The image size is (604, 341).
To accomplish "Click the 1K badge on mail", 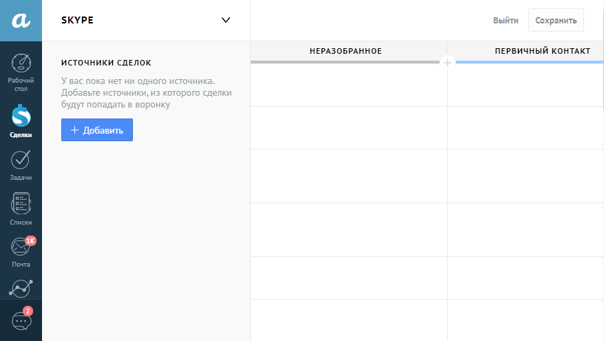I will tap(30, 241).
